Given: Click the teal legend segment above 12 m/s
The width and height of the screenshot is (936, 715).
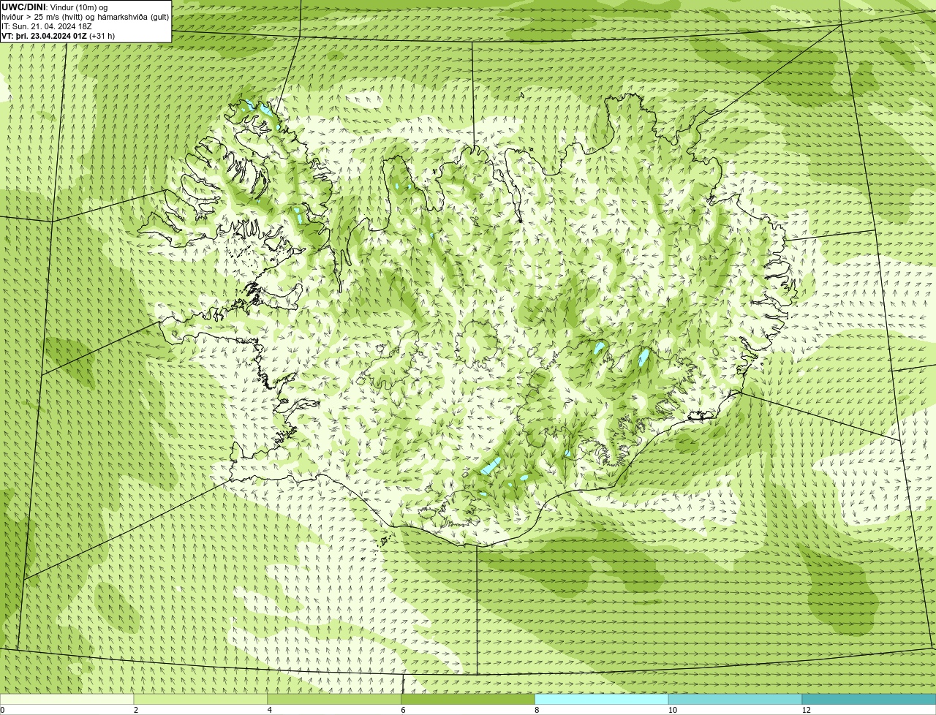Looking at the screenshot, I should point(869,700).
